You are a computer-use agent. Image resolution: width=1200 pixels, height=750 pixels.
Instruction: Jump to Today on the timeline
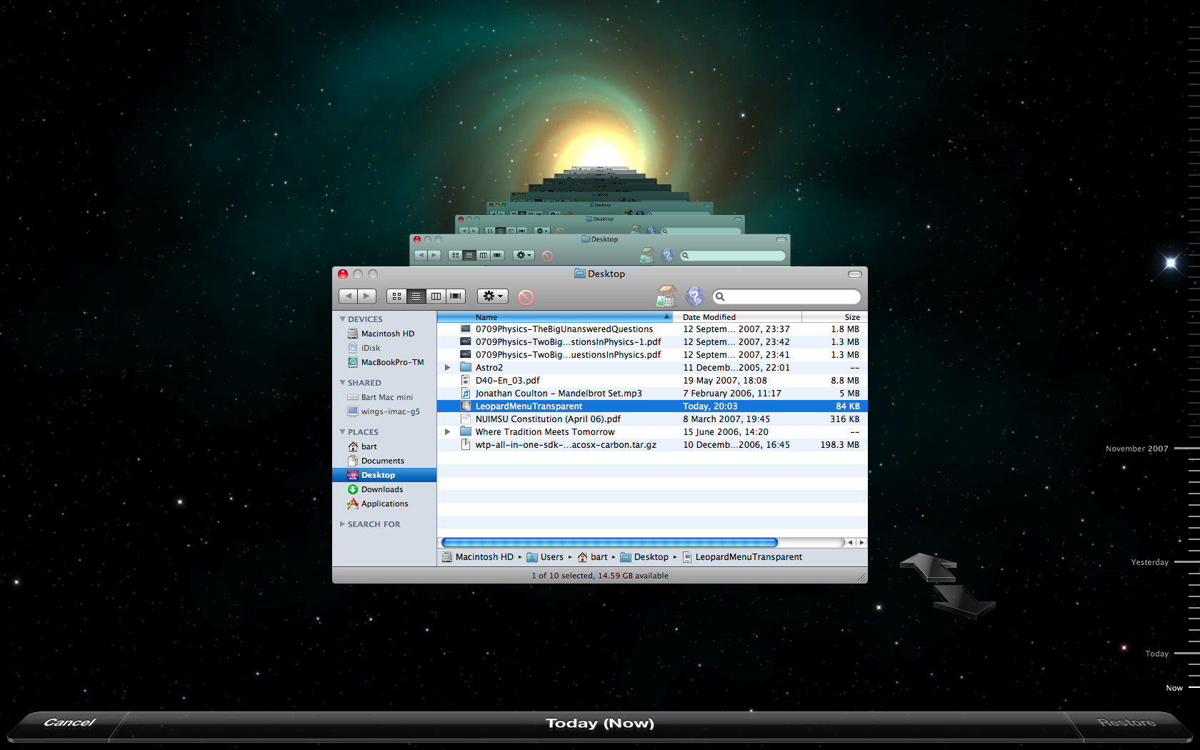[x=1156, y=654]
